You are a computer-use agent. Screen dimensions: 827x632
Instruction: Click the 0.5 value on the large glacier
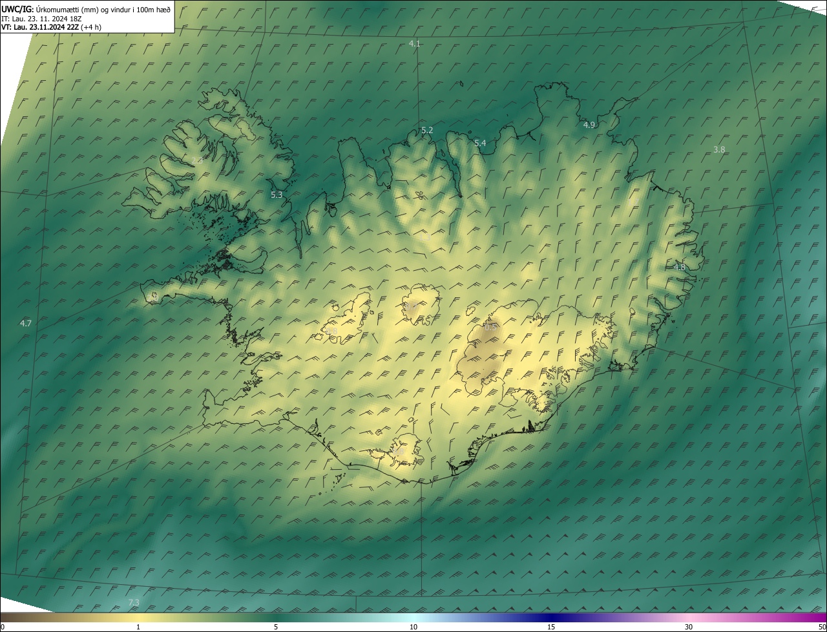pos(490,327)
